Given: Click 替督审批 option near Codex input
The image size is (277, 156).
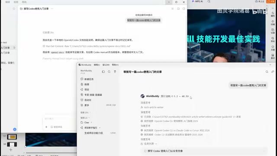Looking at the screenshot, I should [56, 127].
